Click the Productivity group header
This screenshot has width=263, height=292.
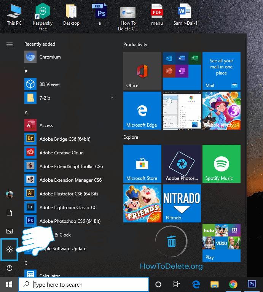[135, 44]
